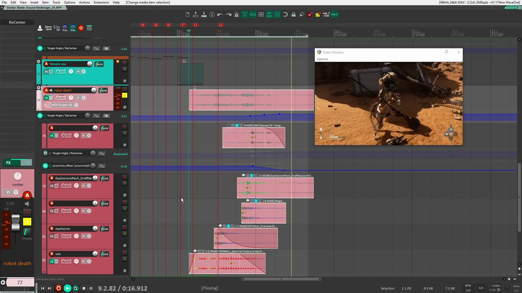
Task: Click the item grouping lock icon
Action: pos(294,14)
